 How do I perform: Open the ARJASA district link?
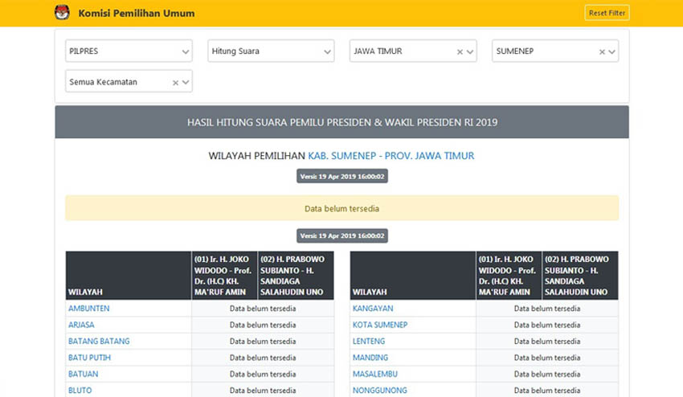click(x=81, y=325)
